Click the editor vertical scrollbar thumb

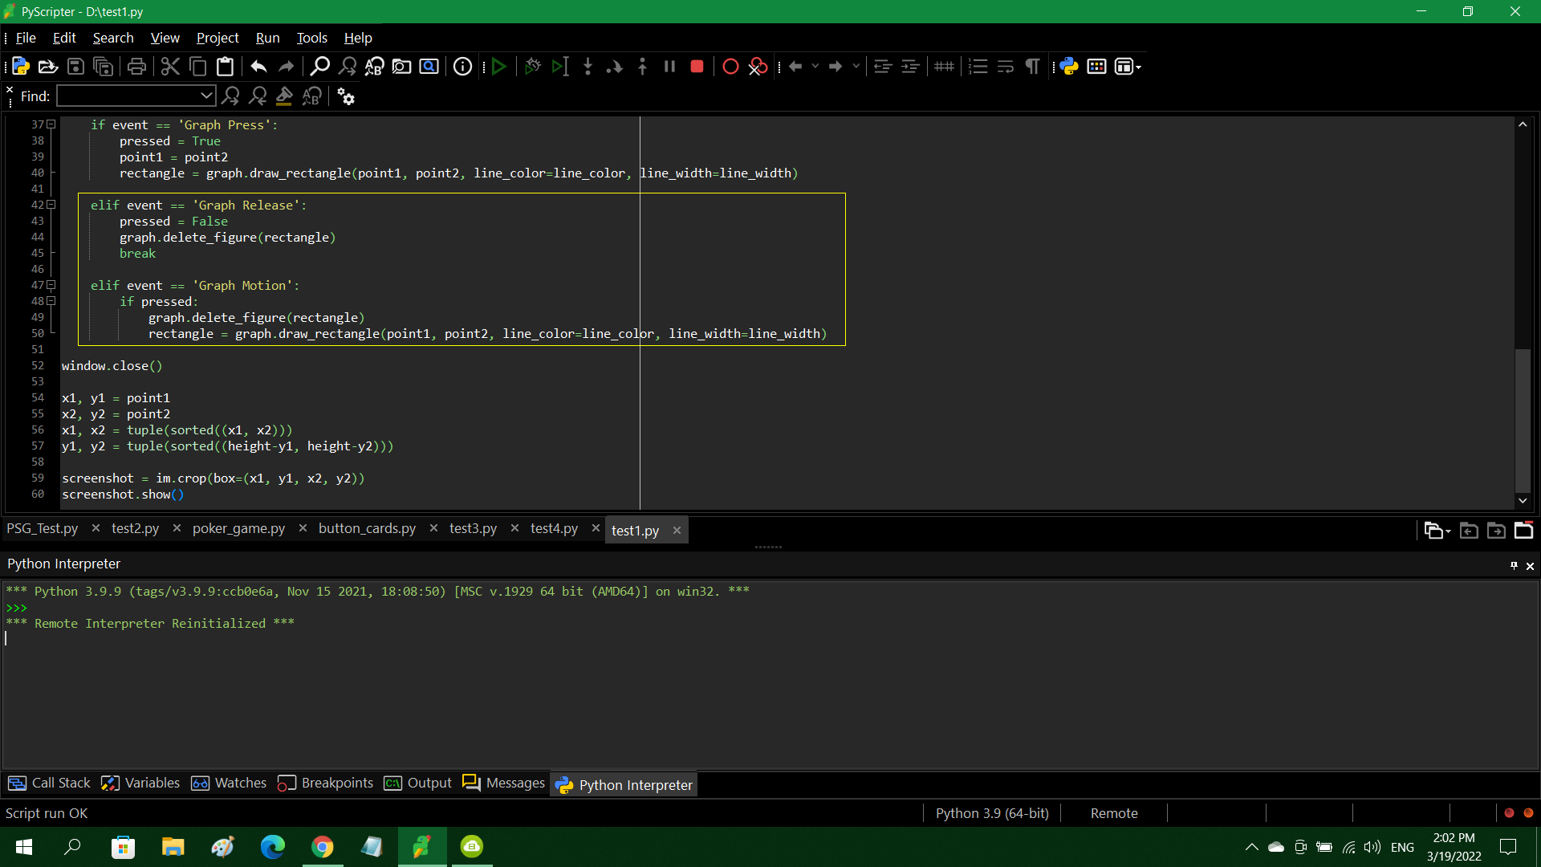[1523, 420]
